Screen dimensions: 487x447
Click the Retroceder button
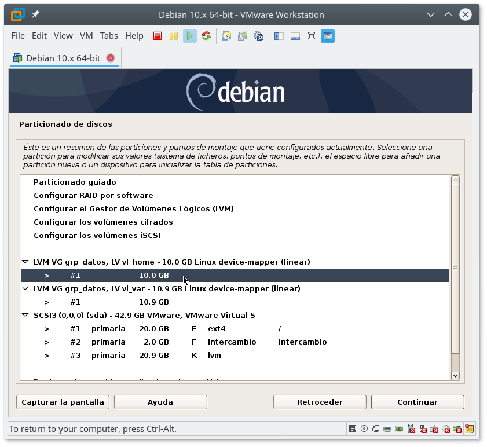[320, 402]
